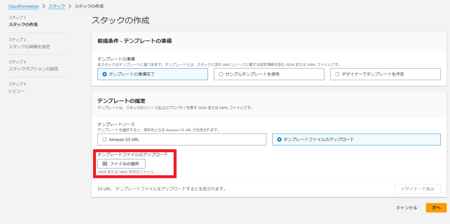450x224 pixels.
Task: Open ステップ 1 スタックの作成 in sidebar
Action: tap(23, 24)
